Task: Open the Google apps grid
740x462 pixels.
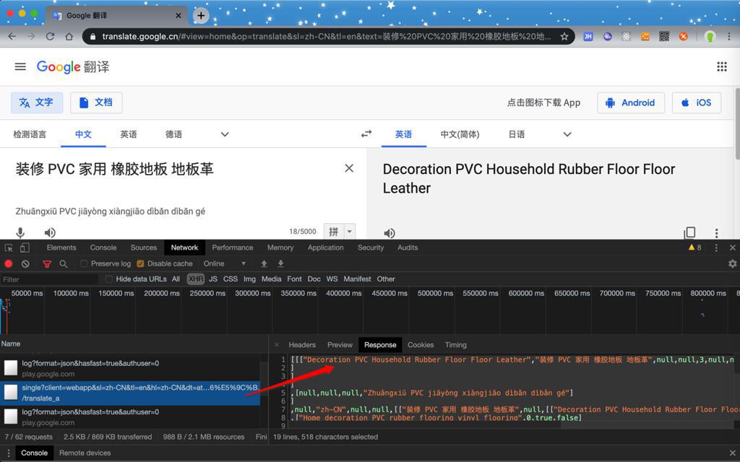Action: point(722,67)
